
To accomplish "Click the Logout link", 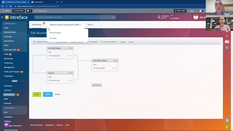I will coord(191,11).
